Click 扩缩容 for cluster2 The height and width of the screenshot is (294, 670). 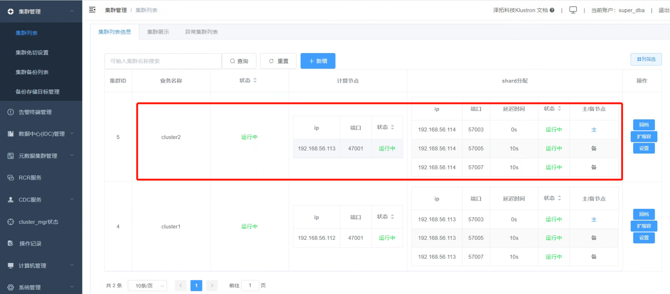[x=644, y=136]
